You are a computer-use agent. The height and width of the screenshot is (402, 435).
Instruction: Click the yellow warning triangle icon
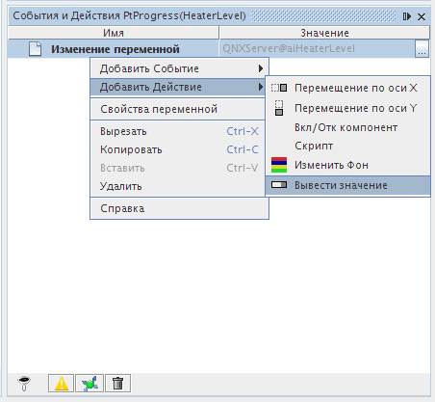(x=62, y=384)
